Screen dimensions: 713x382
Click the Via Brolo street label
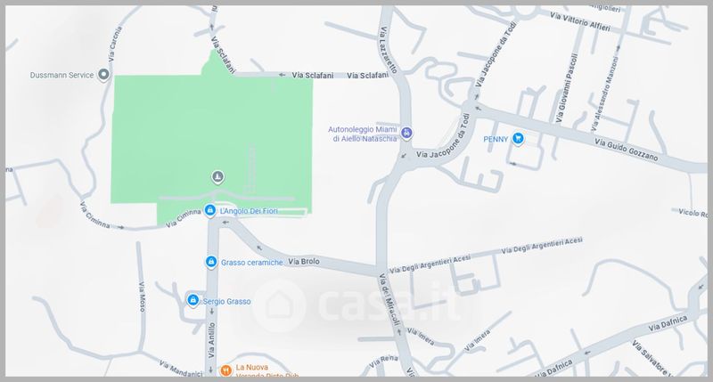(304, 262)
